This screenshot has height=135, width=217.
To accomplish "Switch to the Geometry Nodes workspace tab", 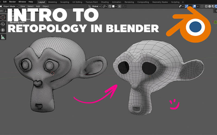I will (160, 2).
